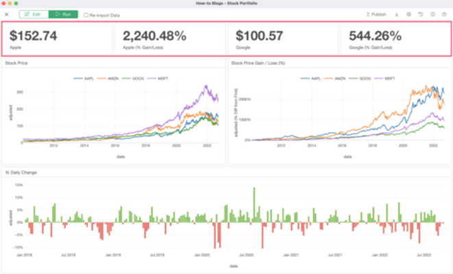
Task: Run the dashboard with Run button
Action: pyautogui.click(x=63, y=14)
